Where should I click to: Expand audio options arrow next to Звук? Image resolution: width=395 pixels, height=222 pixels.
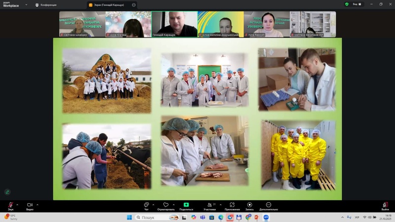(17, 204)
